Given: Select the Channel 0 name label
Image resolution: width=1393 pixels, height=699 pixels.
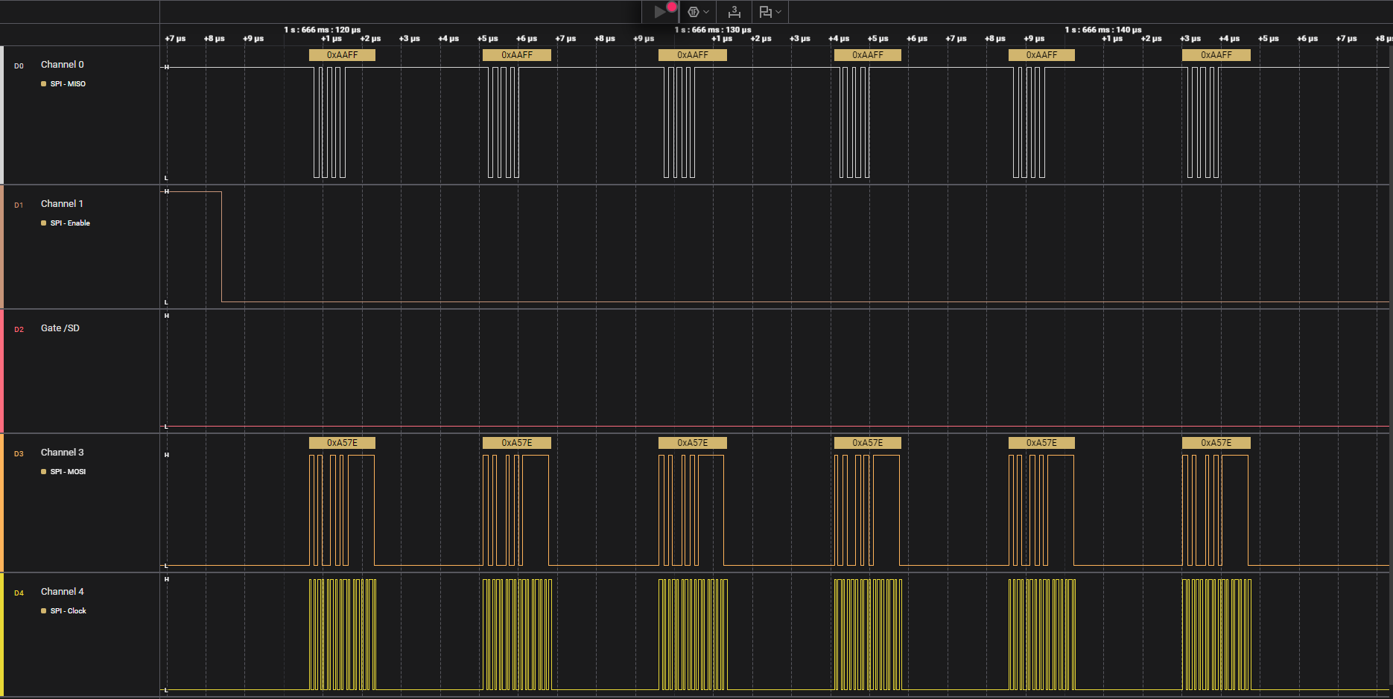Looking at the screenshot, I should coord(62,65).
